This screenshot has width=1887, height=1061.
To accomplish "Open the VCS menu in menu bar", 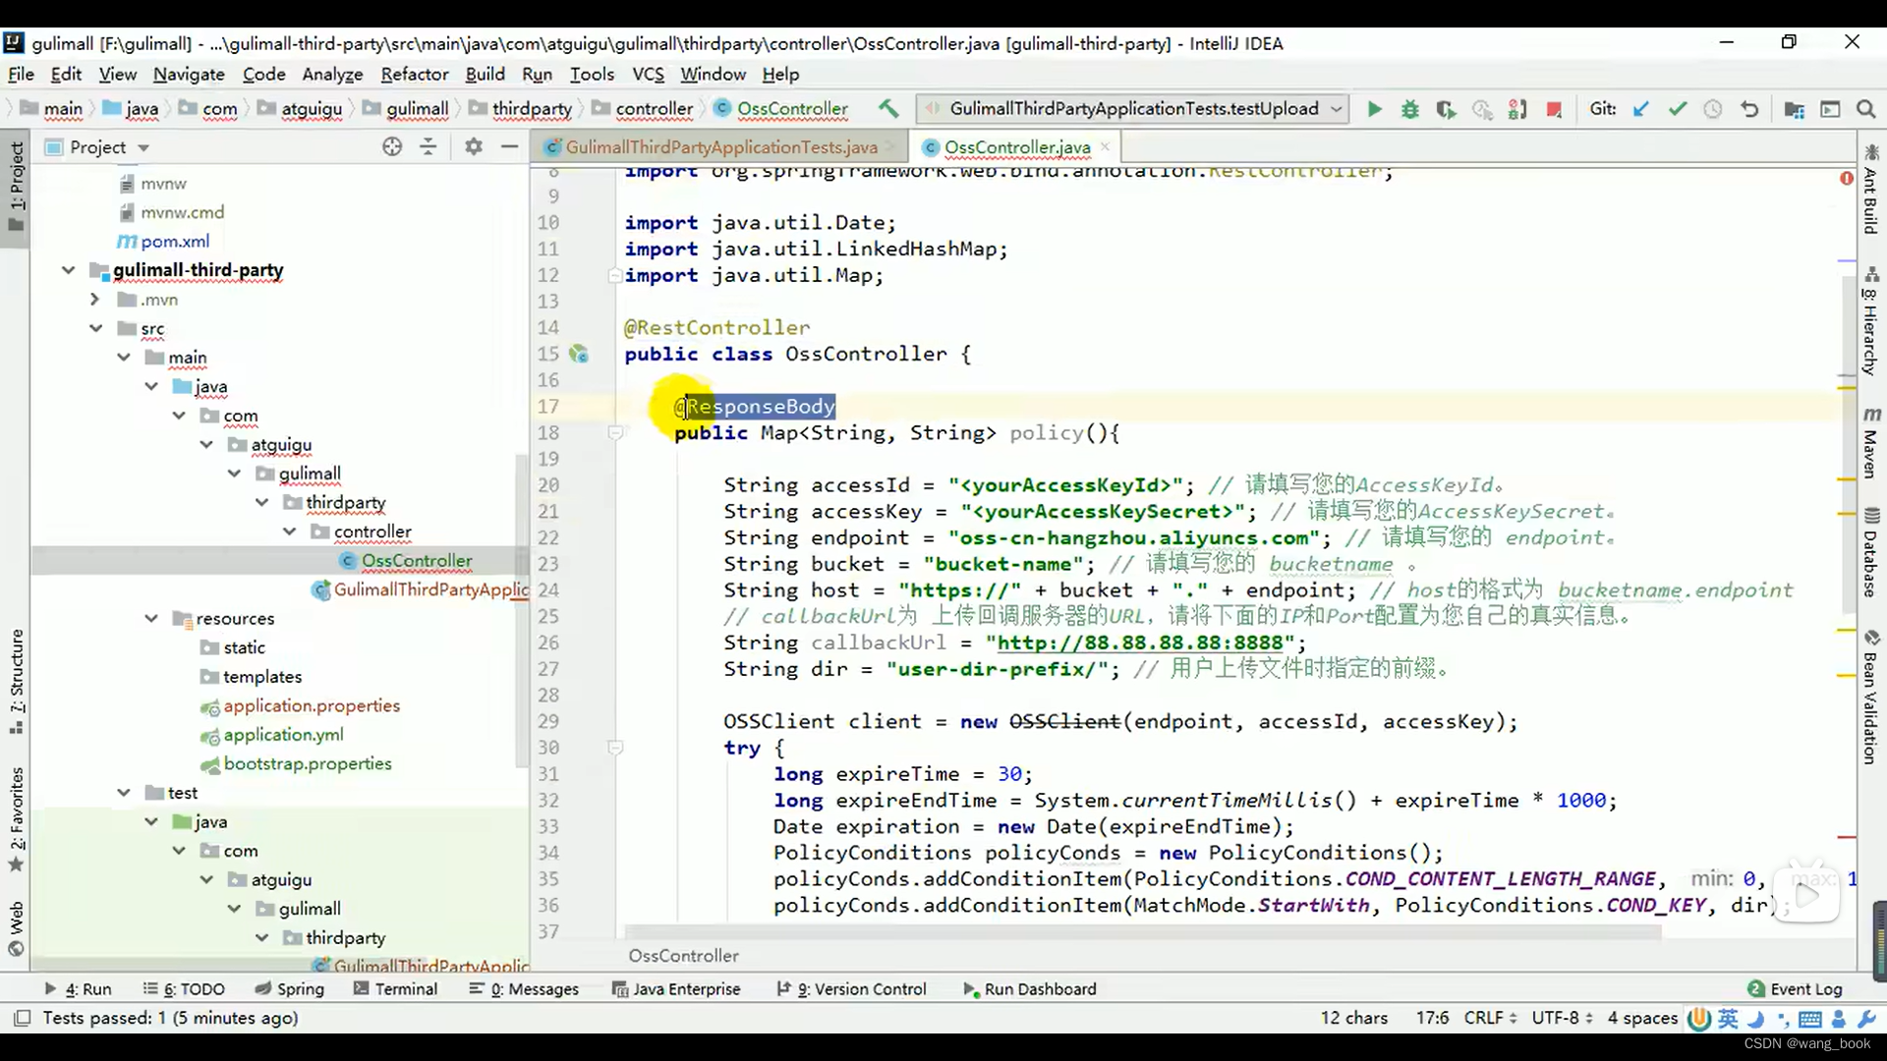I will point(647,74).
